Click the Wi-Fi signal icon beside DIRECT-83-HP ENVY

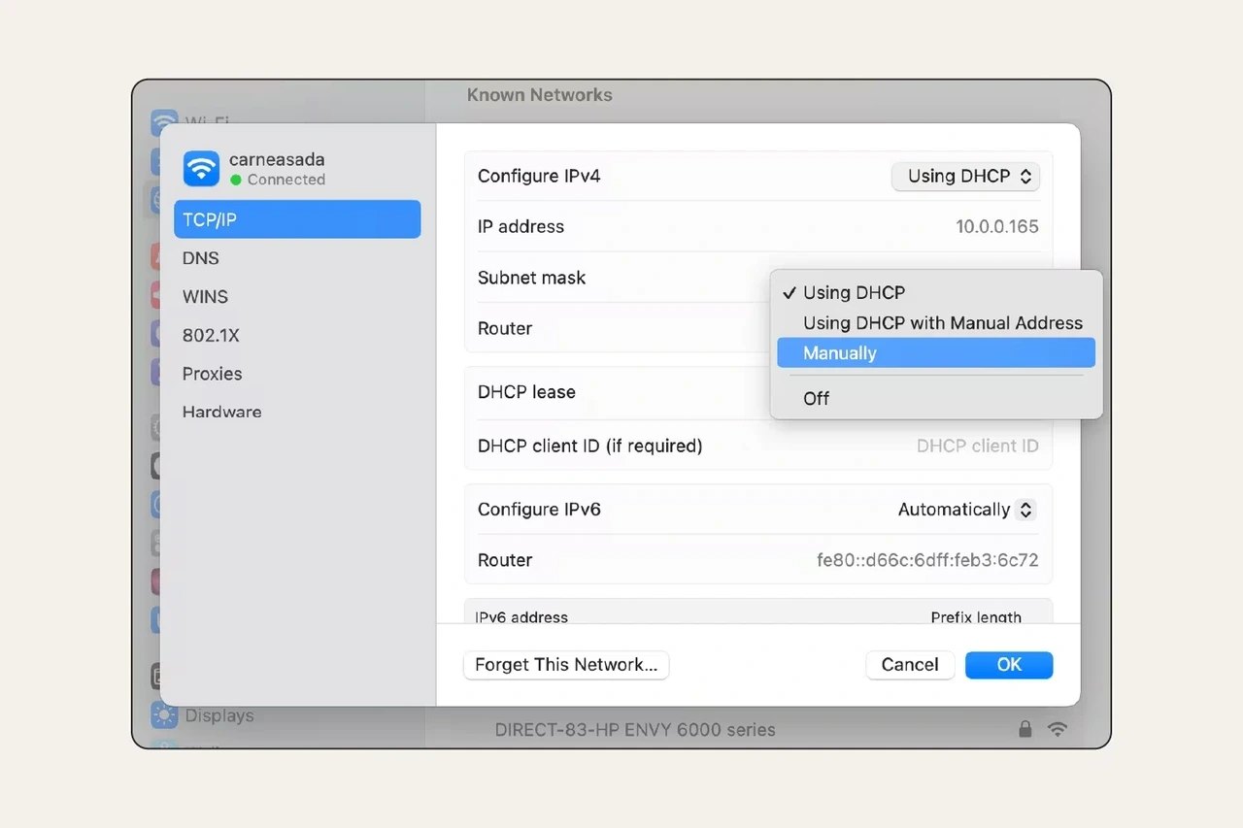pos(1058,729)
